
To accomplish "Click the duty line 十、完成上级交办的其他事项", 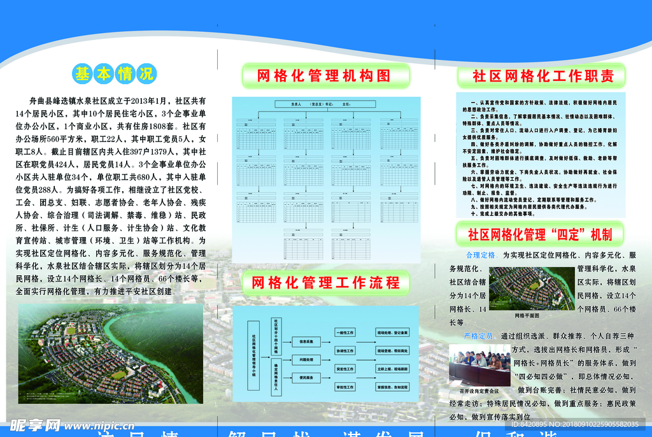I will [503, 213].
